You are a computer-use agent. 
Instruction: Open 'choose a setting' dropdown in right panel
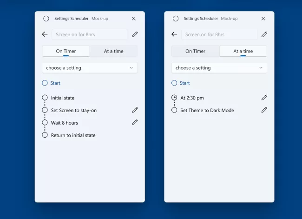pos(219,68)
